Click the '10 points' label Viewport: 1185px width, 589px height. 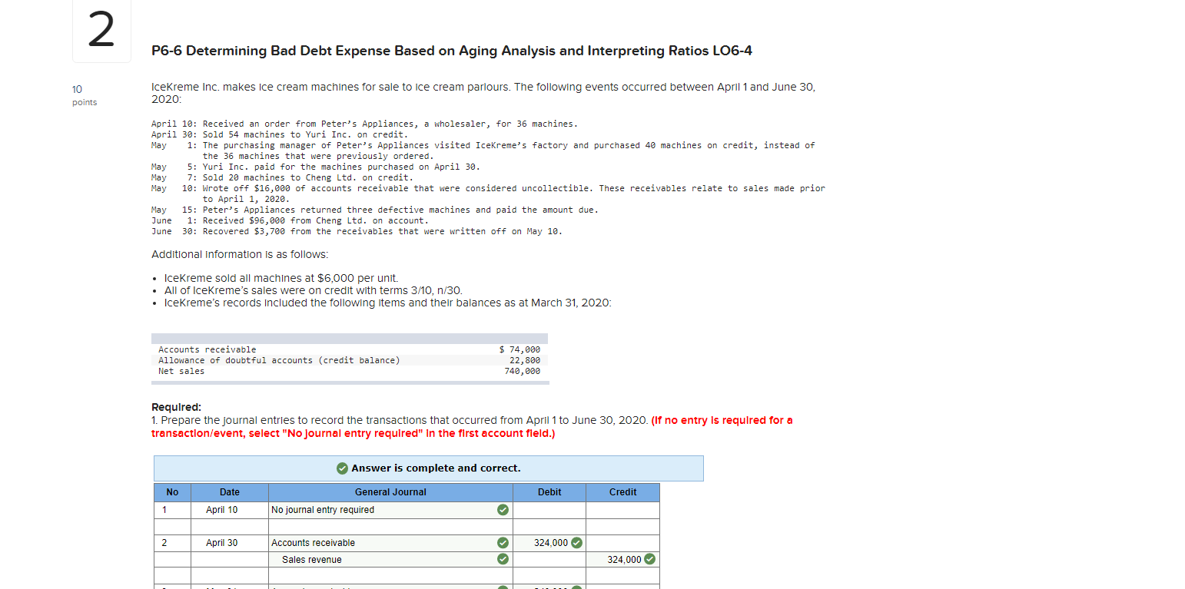click(83, 94)
